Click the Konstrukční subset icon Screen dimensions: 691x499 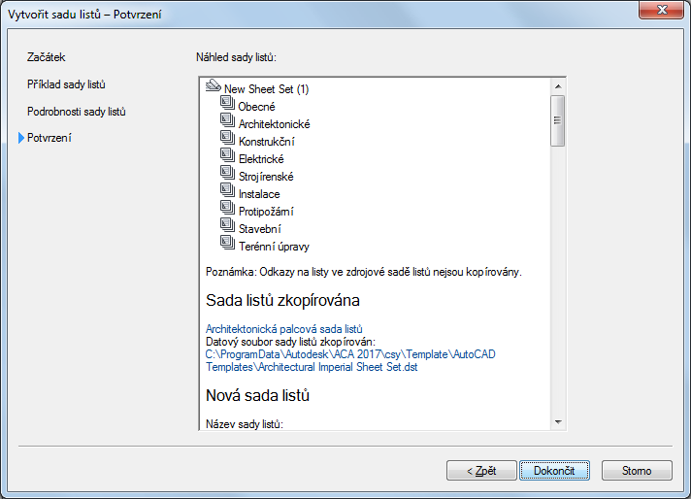[229, 141]
